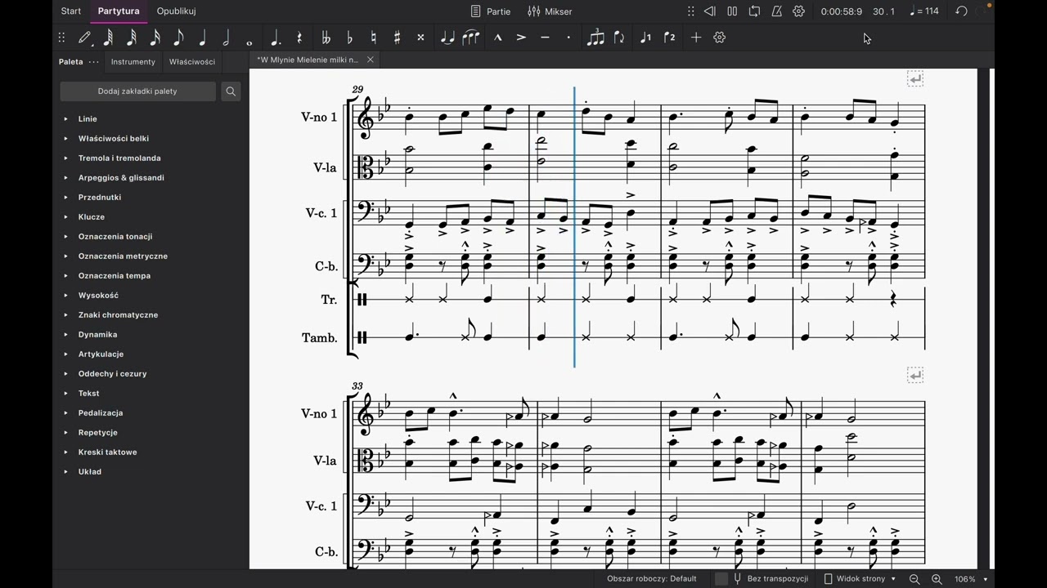Select the Paleta panel tab
The image size is (1047, 588).
tap(70, 62)
